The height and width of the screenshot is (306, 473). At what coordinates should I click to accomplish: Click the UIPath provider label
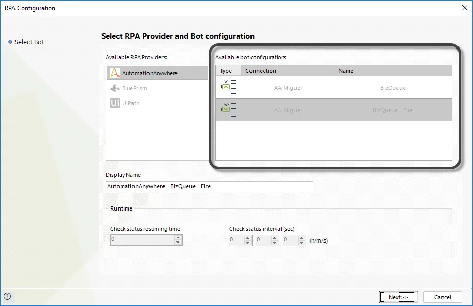click(130, 103)
